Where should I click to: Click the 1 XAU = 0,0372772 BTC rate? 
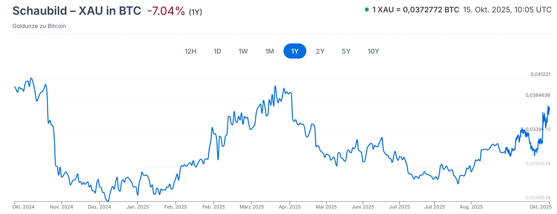click(x=416, y=10)
